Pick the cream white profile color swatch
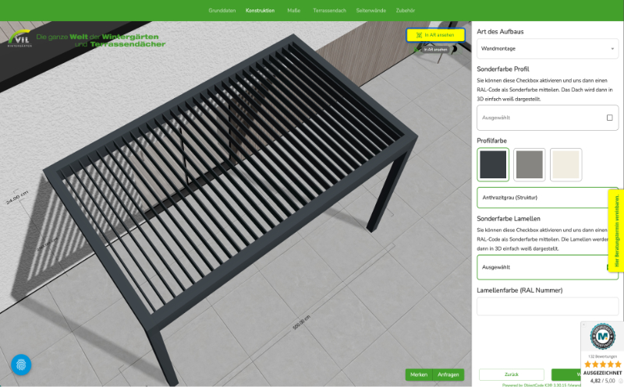Image resolution: width=624 pixels, height=387 pixels. point(565,164)
